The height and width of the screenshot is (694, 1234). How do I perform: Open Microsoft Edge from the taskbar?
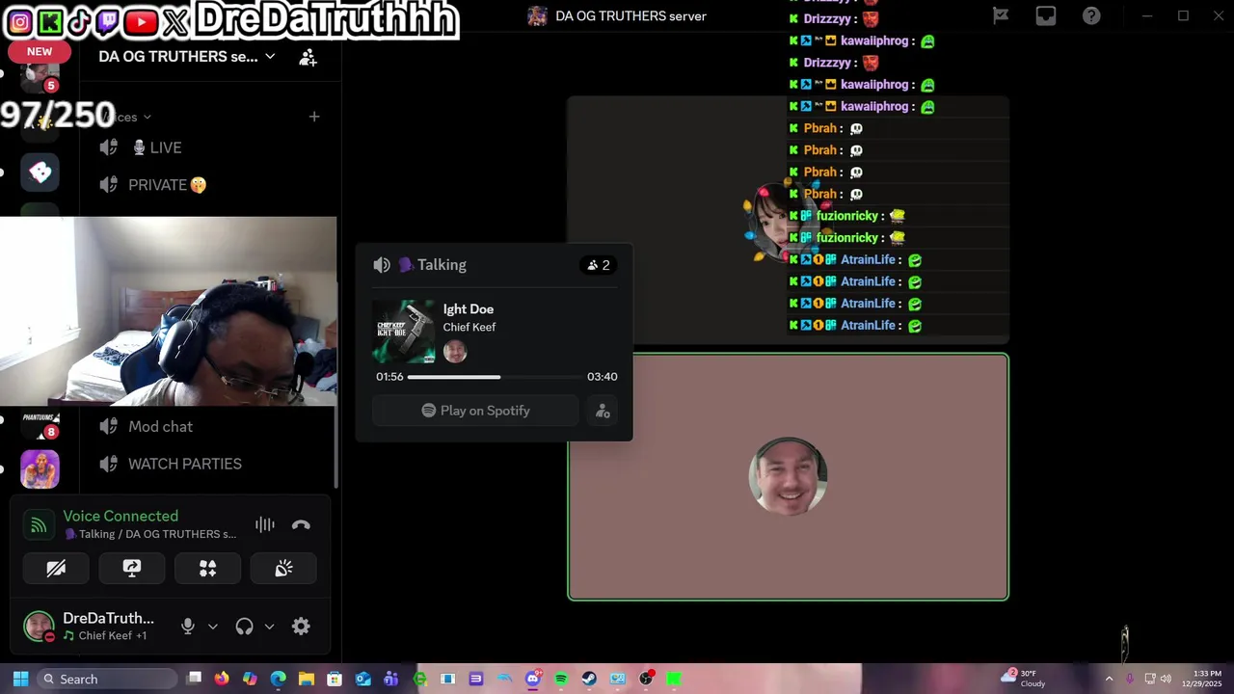[278, 680]
